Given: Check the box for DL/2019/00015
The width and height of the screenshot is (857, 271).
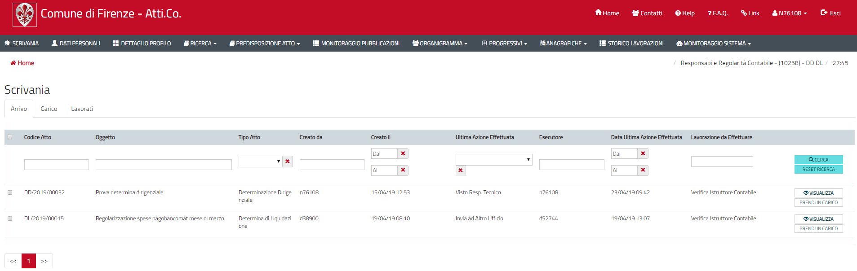Looking at the screenshot, I should pyautogui.click(x=10, y=219).
